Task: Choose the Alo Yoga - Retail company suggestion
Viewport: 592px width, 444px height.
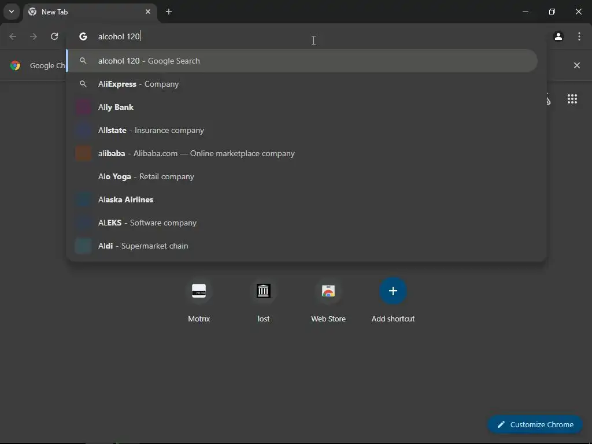Action: (x=302, y=176)
